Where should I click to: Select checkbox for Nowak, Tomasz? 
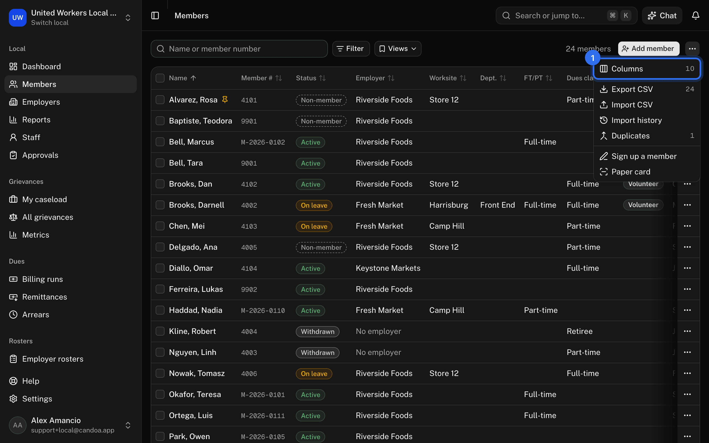pyautogui.click(x=160, y=373)
